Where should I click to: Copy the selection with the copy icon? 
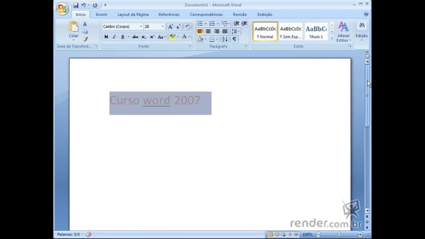[85, 32]
